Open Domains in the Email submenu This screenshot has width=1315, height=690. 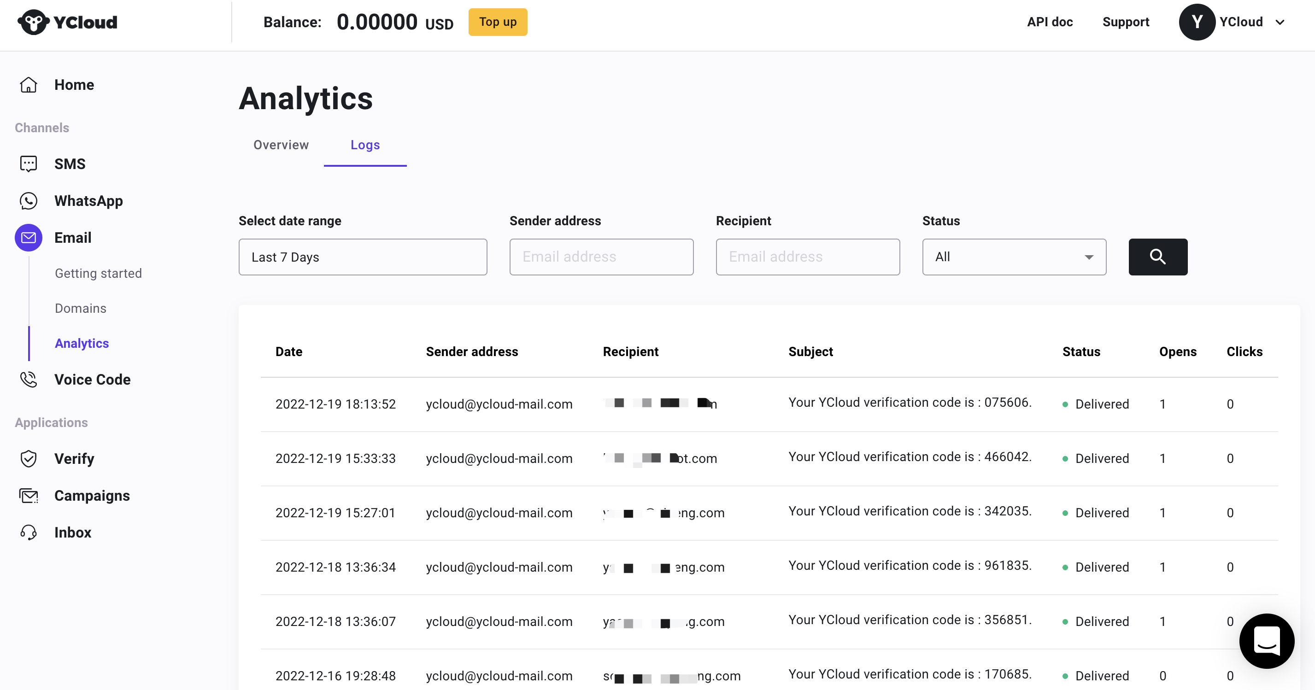click(x=81, y=308)
